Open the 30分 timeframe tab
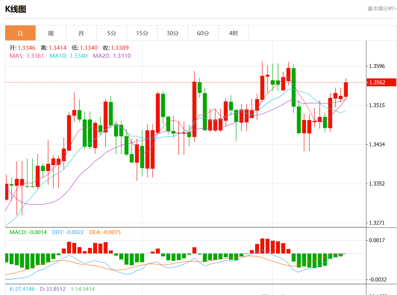 click(173, 33)
